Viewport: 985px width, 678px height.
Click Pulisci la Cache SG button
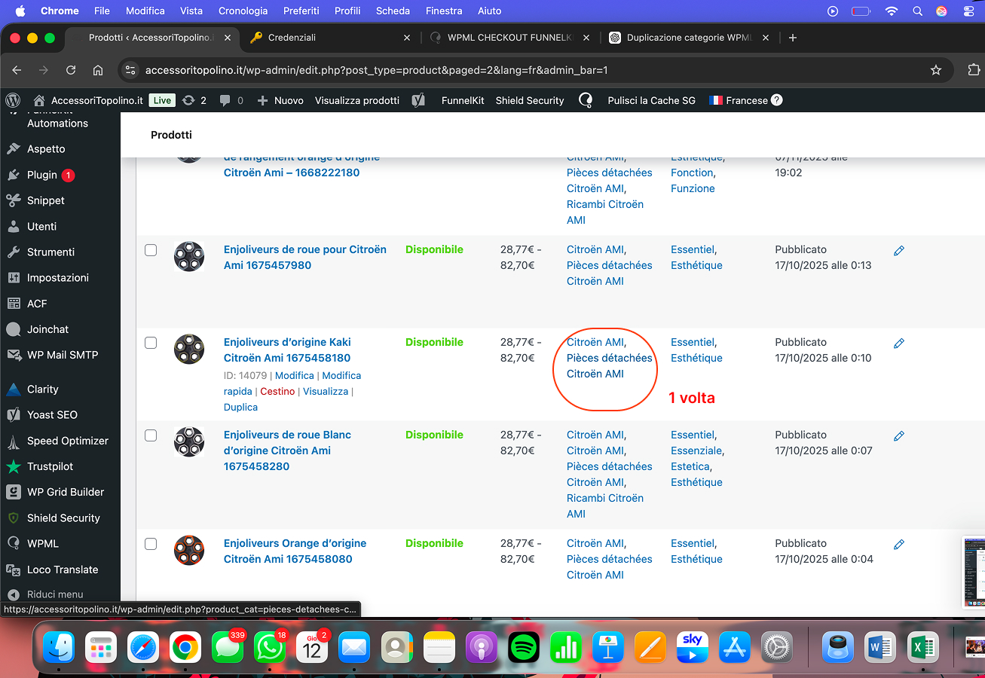651,100
